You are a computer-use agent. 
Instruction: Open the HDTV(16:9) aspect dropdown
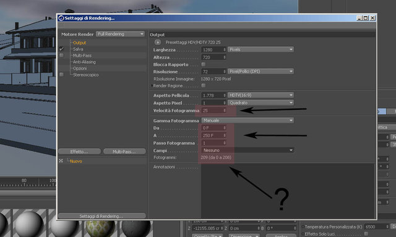coord(261,95)
